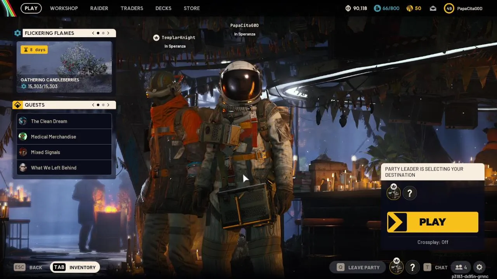Click party leader avatar in destination panel
This screenshot has width=497, height=279.
pos(394,193)
